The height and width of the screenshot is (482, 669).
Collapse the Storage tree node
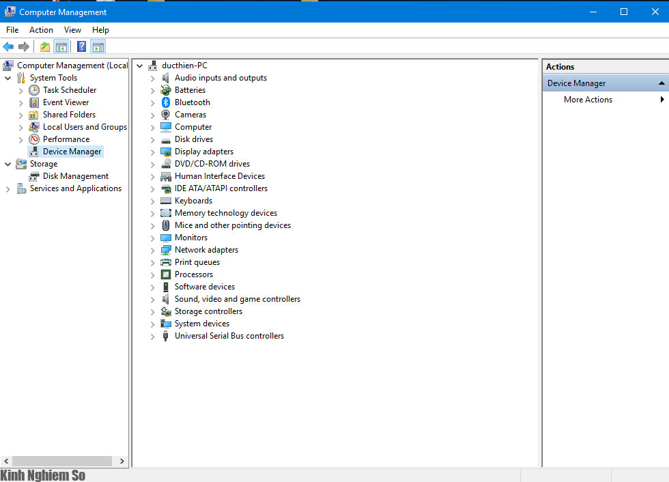coord(8,164)
